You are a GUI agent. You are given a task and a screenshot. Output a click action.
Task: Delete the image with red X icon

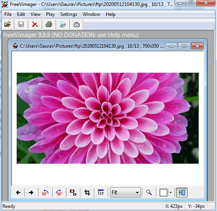pyautogui.click(x=35, y=25)
